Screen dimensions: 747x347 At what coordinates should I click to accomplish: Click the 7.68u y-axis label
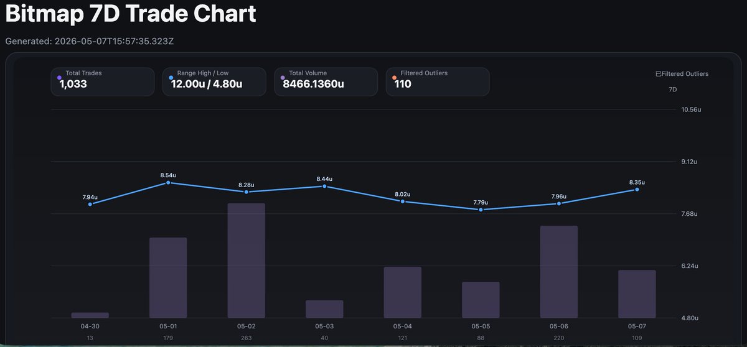pyautogui.click(x=690, y=214)
